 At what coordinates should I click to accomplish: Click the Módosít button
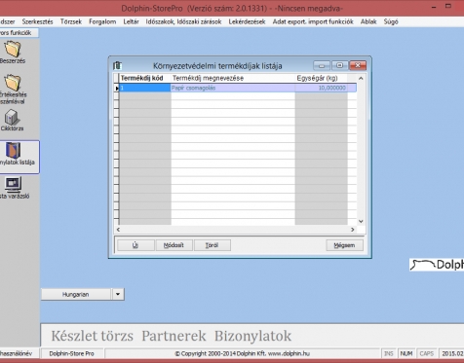[x=174, y=245]
